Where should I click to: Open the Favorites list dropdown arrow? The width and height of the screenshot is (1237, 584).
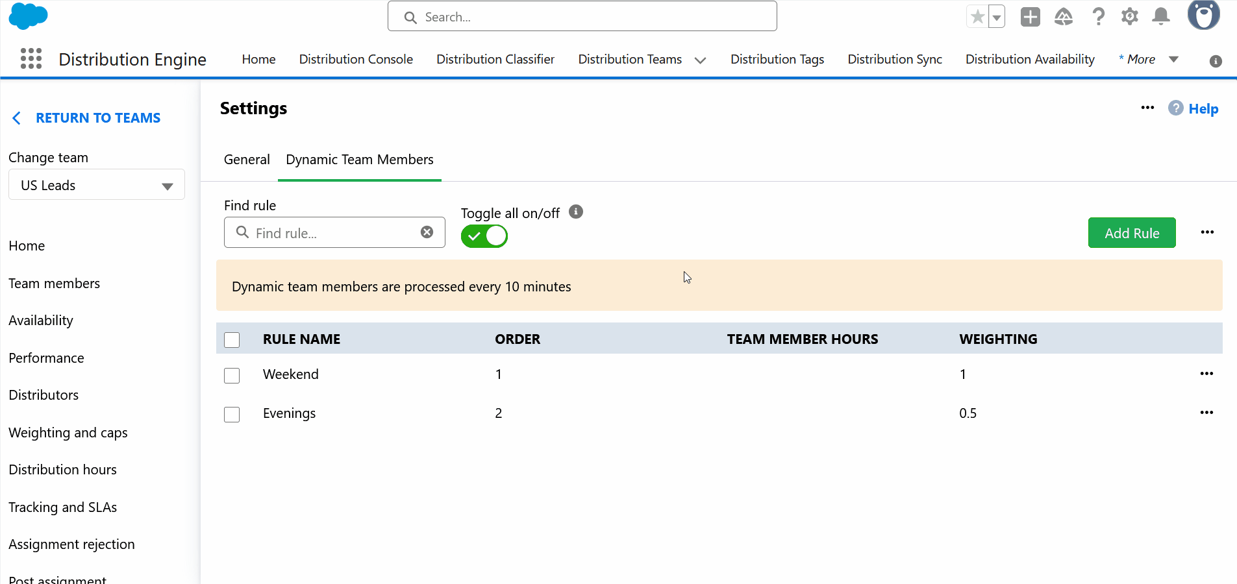point(997,17)
